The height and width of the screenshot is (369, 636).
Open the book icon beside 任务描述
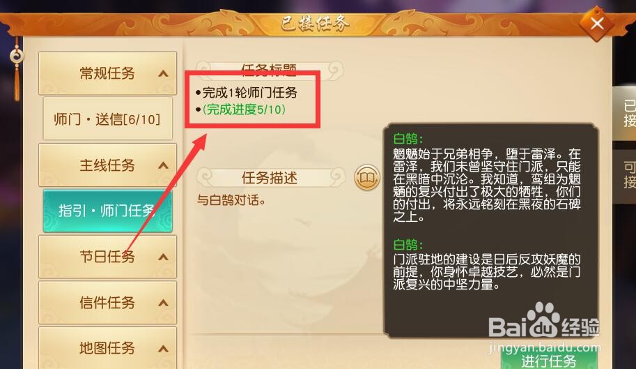(367, 177)
